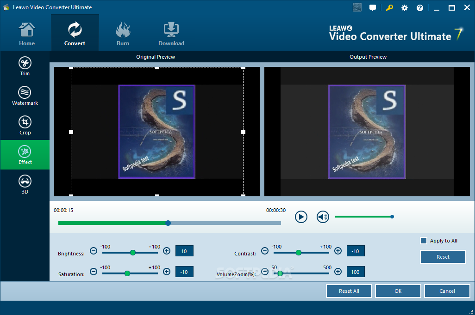Image resolution: width=475 pixels, height=315 pixels.
Task: Select the Crop tool
Action: 25,126
